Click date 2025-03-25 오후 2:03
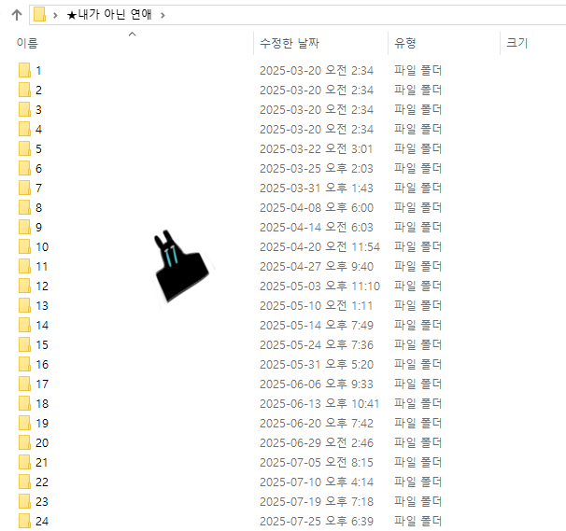 [x=317, y=168]
